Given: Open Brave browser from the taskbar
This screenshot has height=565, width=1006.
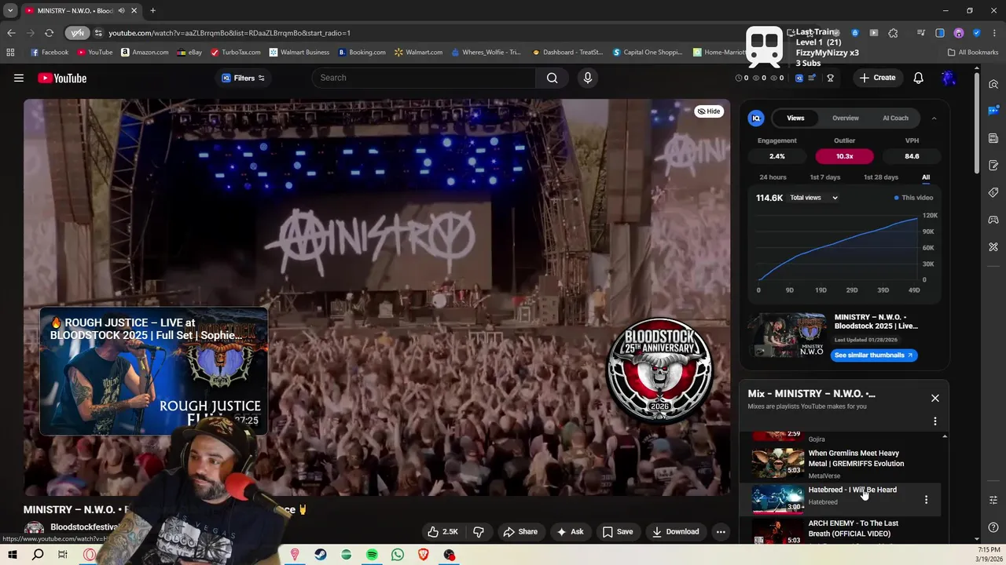Looking at the screenshot, I should click(424, 555).
